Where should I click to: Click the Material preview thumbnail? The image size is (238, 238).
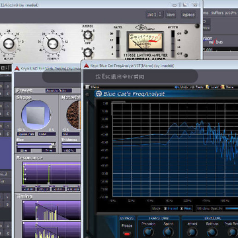pyautogui.click(x=73, y=115)
